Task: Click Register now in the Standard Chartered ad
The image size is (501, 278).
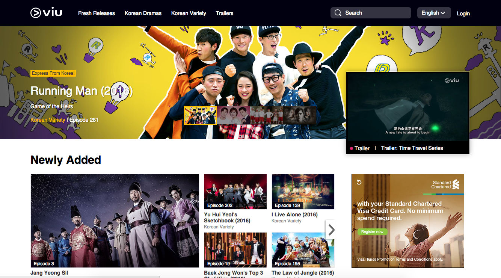Action: pos(372,232)
